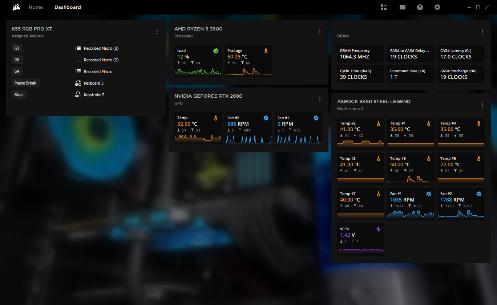The width and height of the screenshot is (497, 305).
Task: Click the thermometer icon on motherboard Temp #5
Action: click(x=479, y=159)
